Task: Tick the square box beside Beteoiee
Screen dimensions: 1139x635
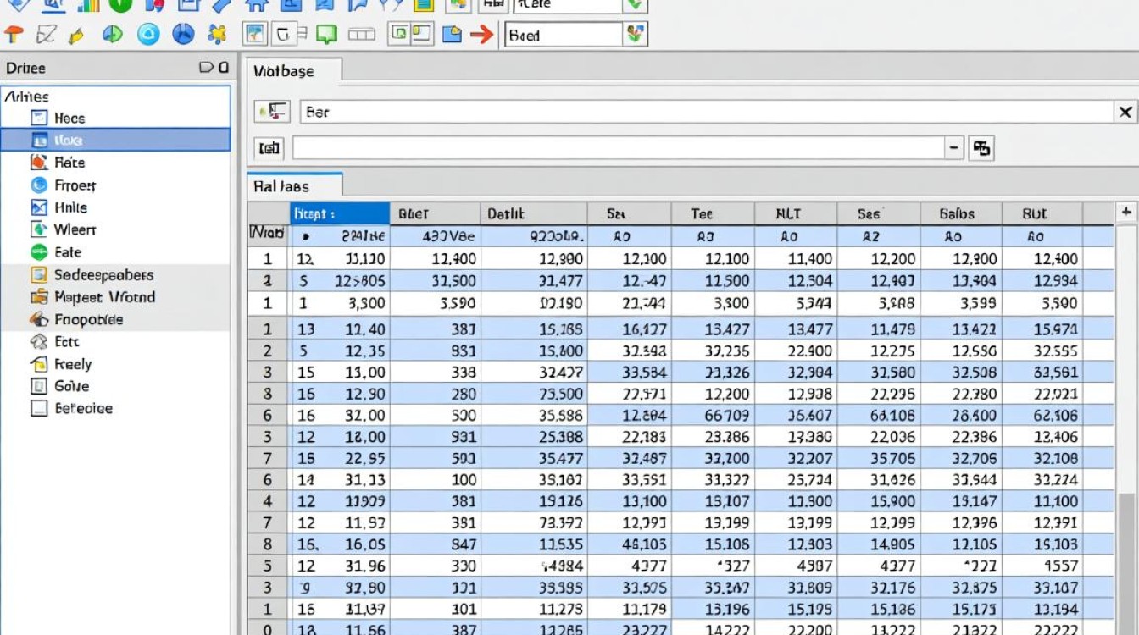Action: point(39,408)
